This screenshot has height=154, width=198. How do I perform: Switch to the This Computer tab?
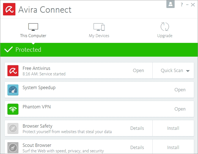pyautogui.click(x=33, y=30)
